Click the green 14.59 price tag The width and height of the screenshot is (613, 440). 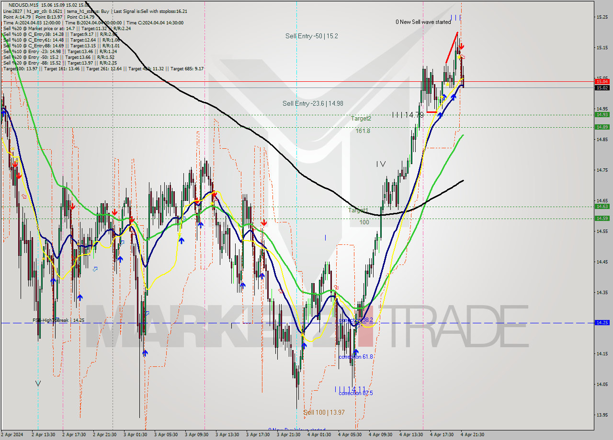(x=602, y=218)
